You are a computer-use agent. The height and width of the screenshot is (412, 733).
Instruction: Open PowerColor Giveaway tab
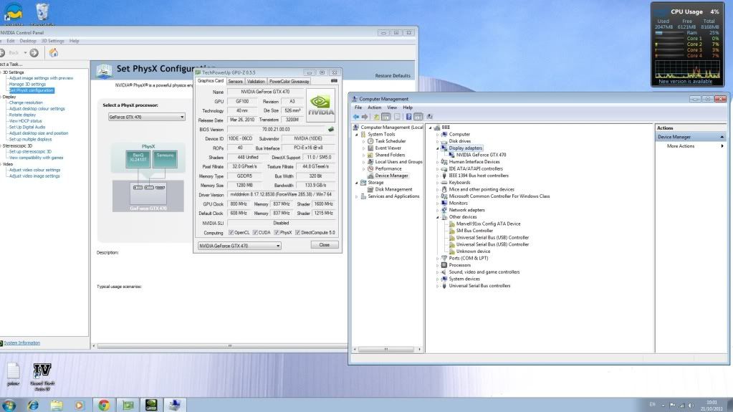[289, 82]
